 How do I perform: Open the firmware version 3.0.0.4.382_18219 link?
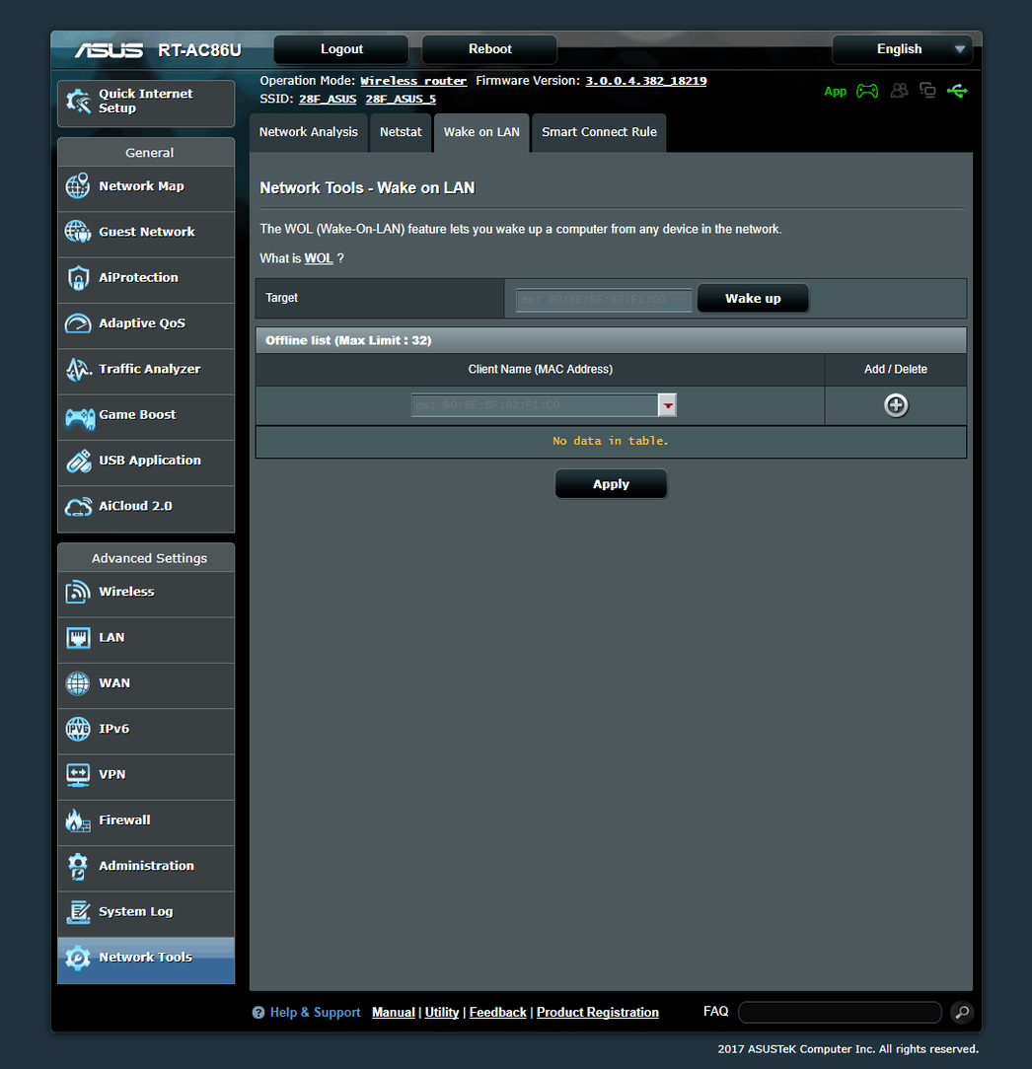pos(646,81)
